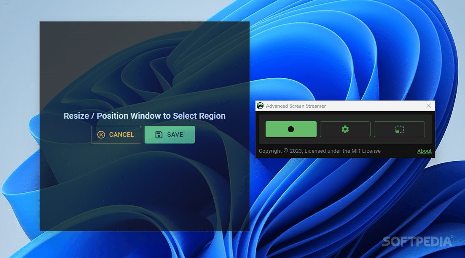465x258 pixels.
Task: Click the floppy disk icon on SAVE button
Action: pos(159,134)
